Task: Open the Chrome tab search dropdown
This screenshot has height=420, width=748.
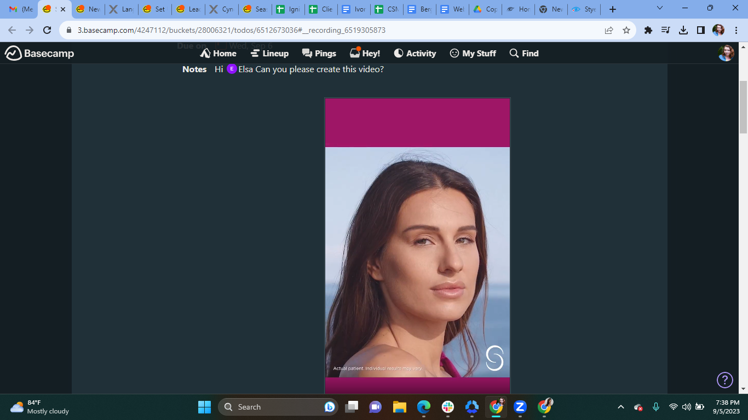Action: click(660, 8)
